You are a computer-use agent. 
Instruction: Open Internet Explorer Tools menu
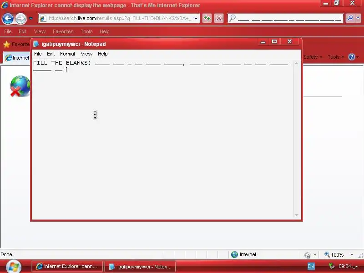(86, 31)
